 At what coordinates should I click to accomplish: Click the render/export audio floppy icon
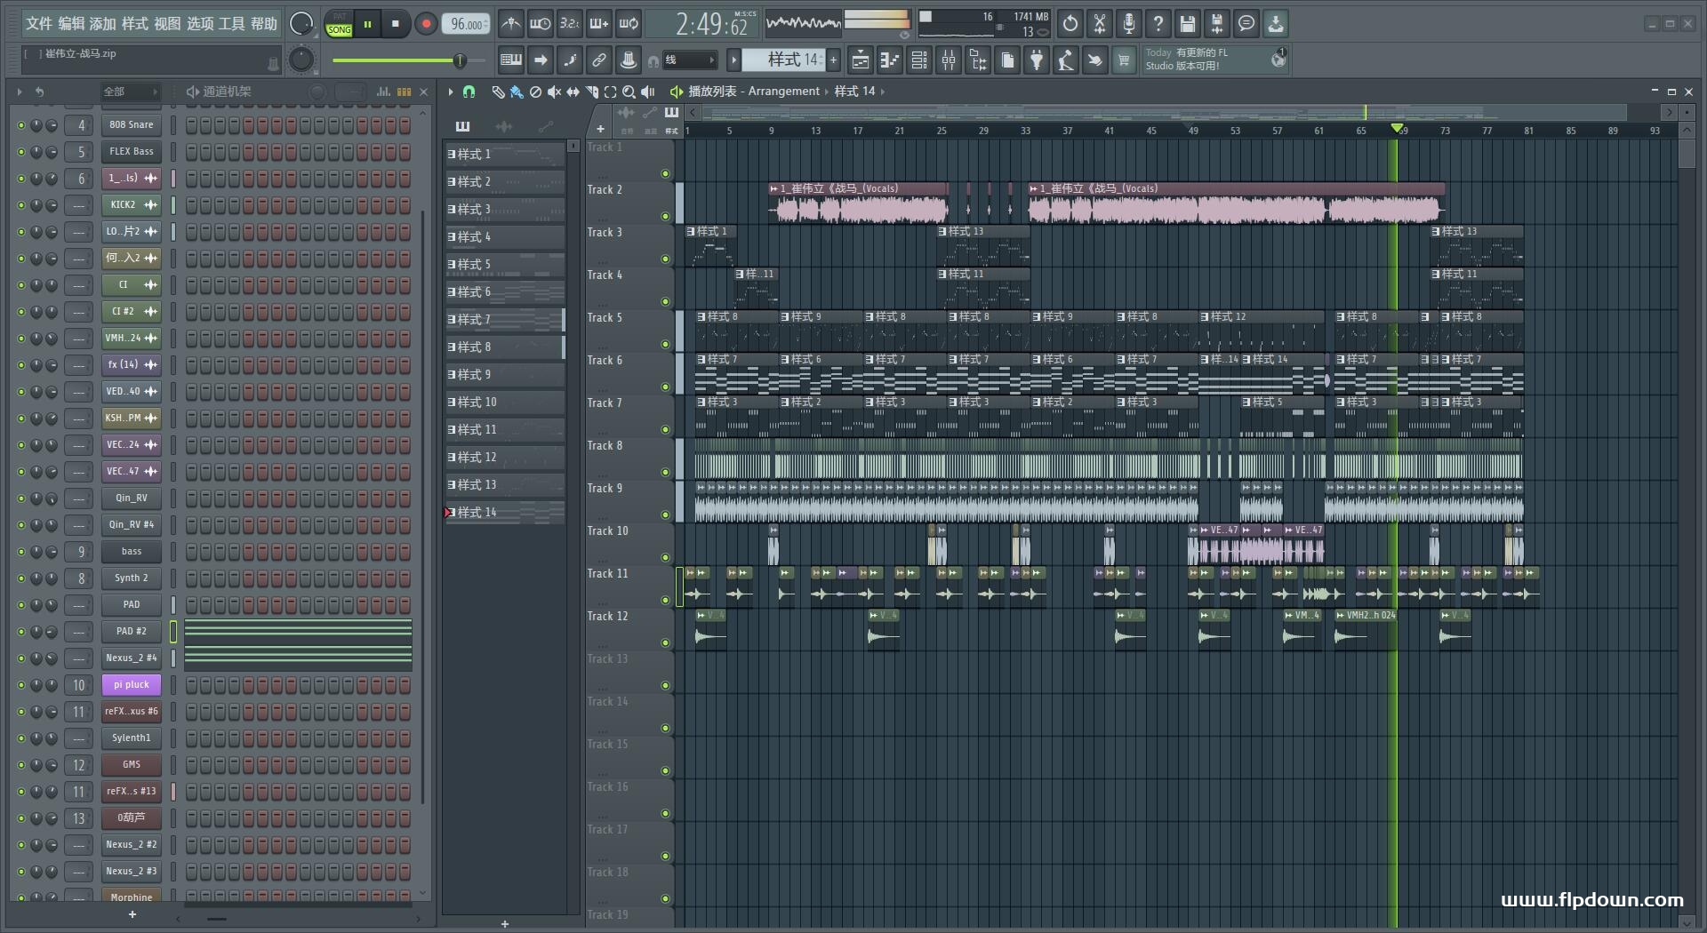click(1217, 24)
